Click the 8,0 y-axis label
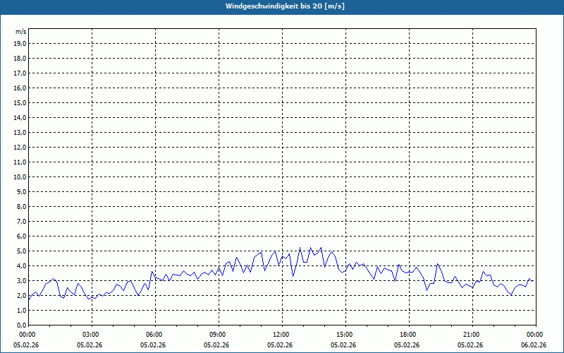Viewport: 564px width, 353px height. [22, 206]
